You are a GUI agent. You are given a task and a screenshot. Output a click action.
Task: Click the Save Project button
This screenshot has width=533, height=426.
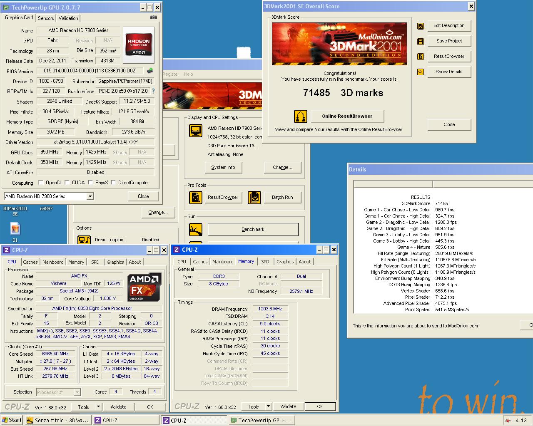click(x=449, y=41)
